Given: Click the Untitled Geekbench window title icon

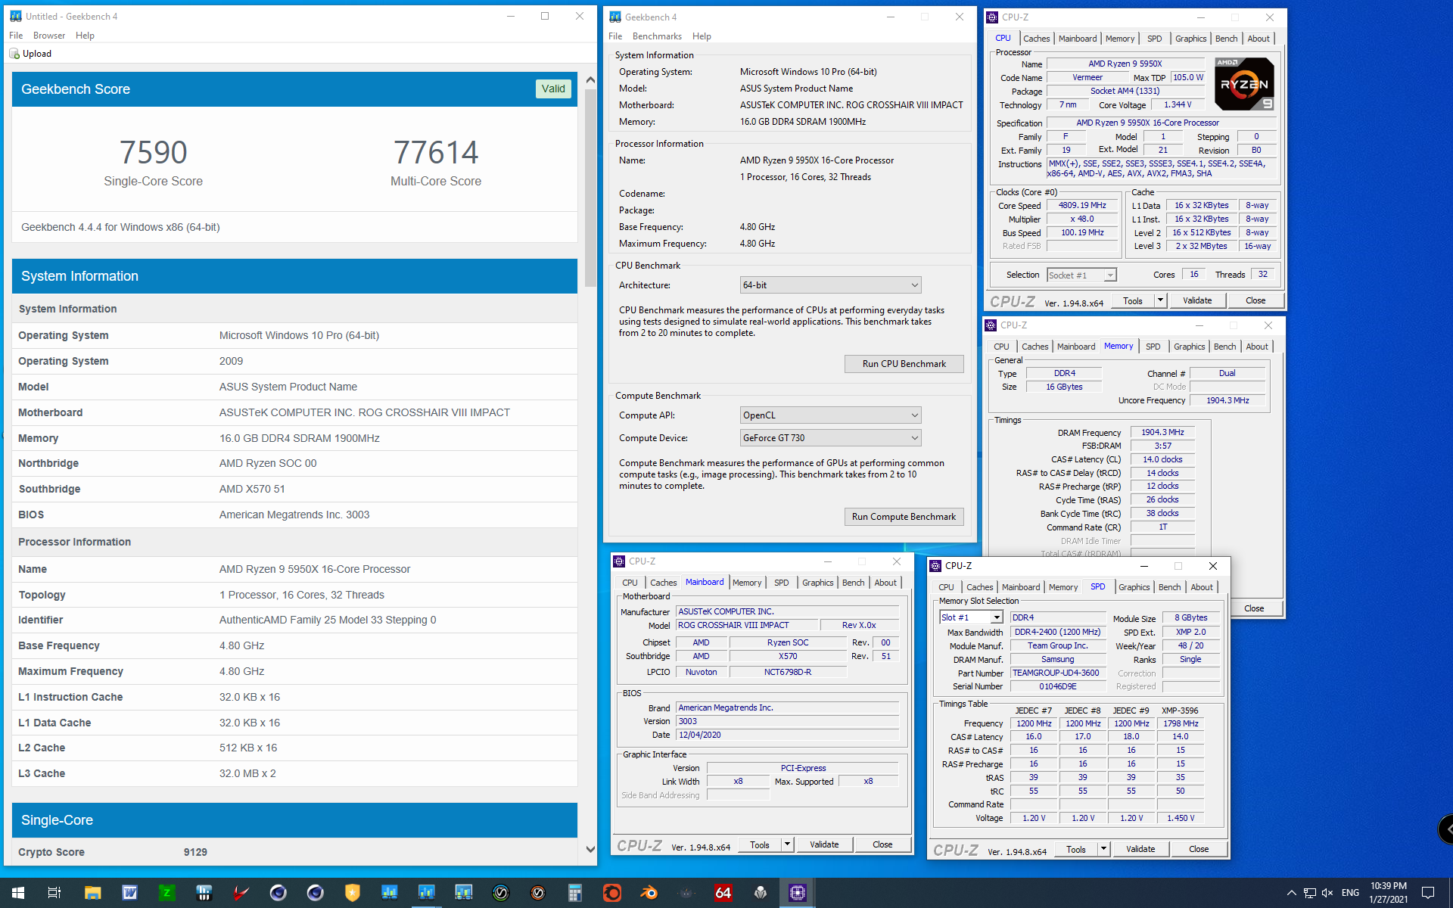Looking at the screenshot, I should point(15,16).
